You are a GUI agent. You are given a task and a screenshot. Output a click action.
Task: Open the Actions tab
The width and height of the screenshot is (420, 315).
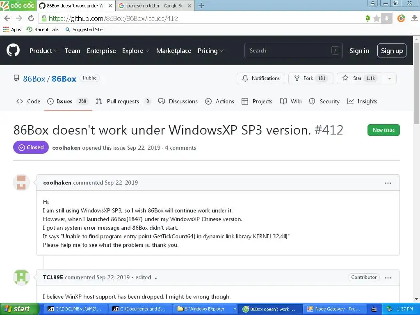pyautogui.click(x=220, y=101)
